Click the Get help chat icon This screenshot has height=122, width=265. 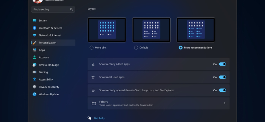(89, 118)
